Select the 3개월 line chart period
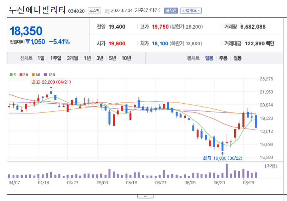Screen dimensions: 287x201 click(x=72, y=58)
